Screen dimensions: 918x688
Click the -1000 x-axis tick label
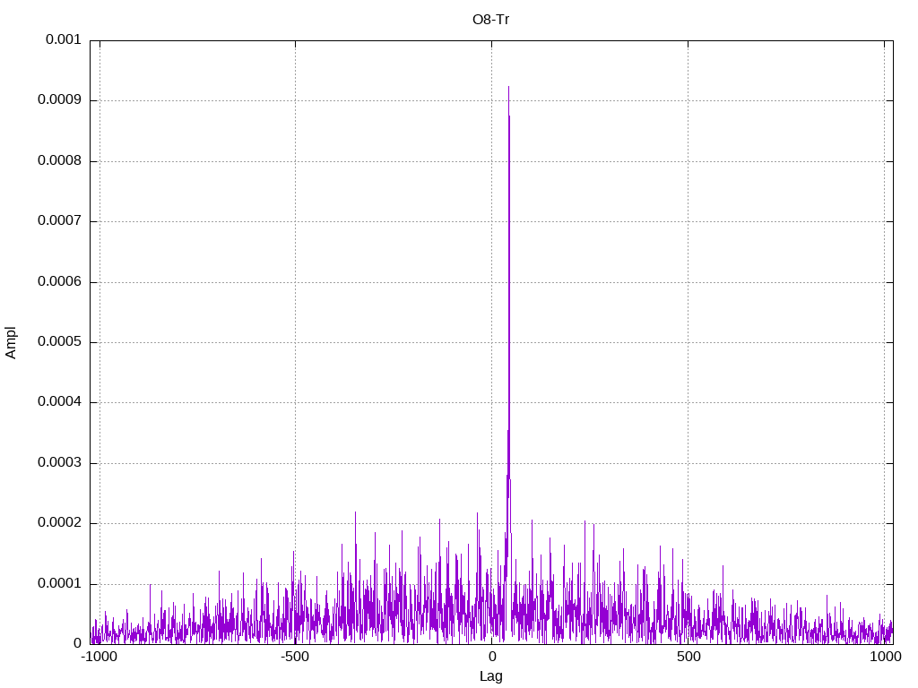(100, 657)
